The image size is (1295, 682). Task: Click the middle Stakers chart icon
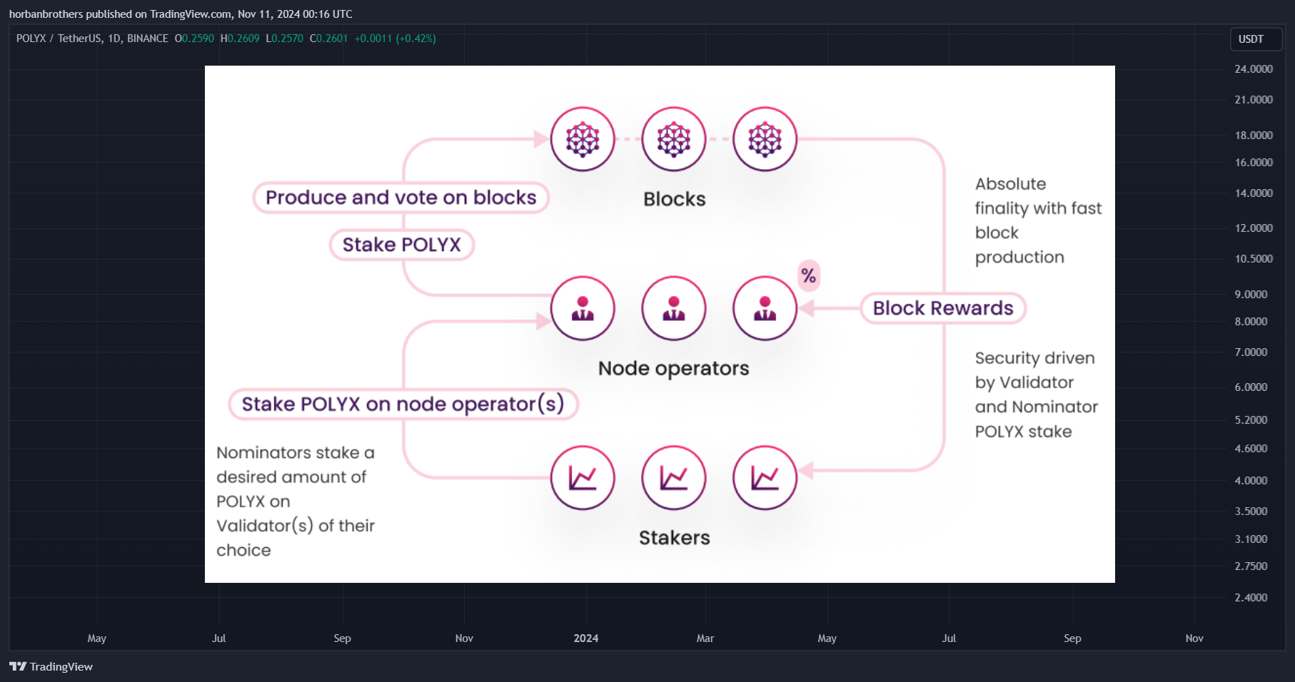coord(674,478)
